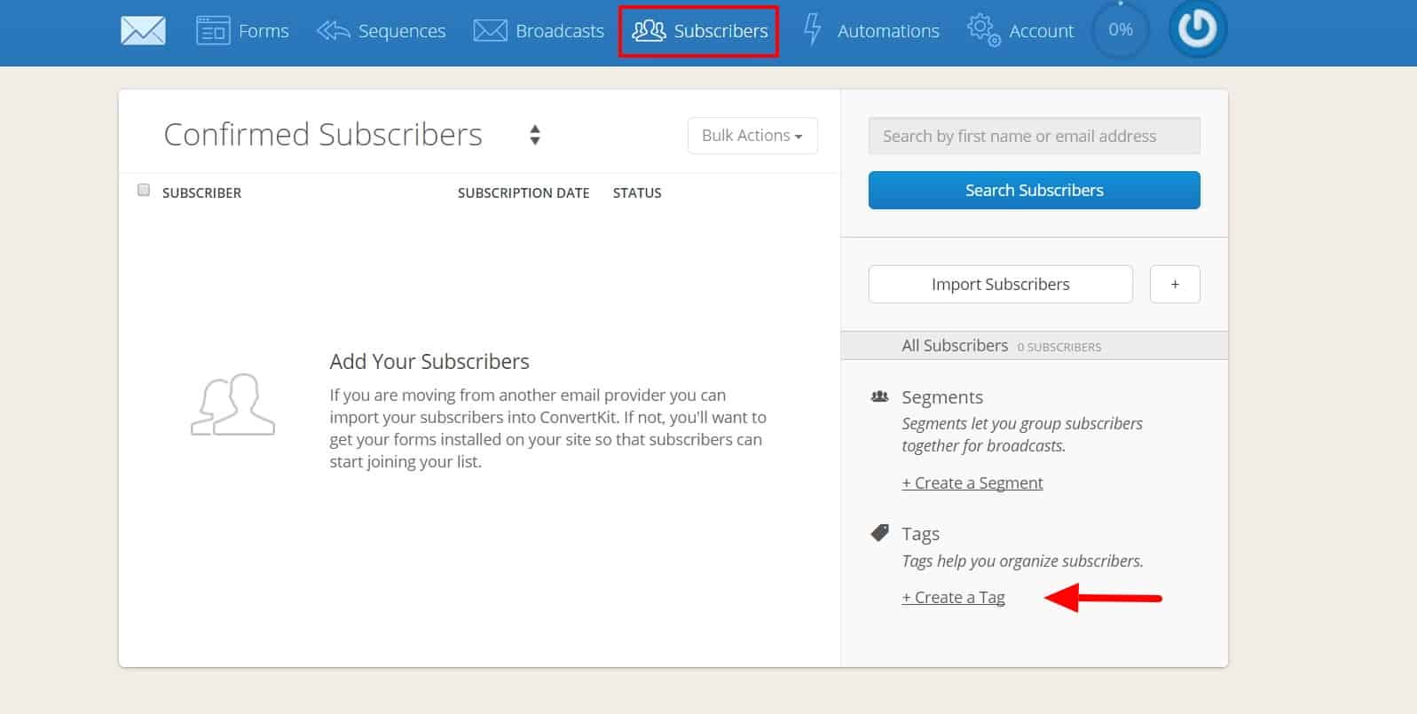1417x714 pixels.
Task: Click the Subscribers people icon
Action: [x=649, y=31]
